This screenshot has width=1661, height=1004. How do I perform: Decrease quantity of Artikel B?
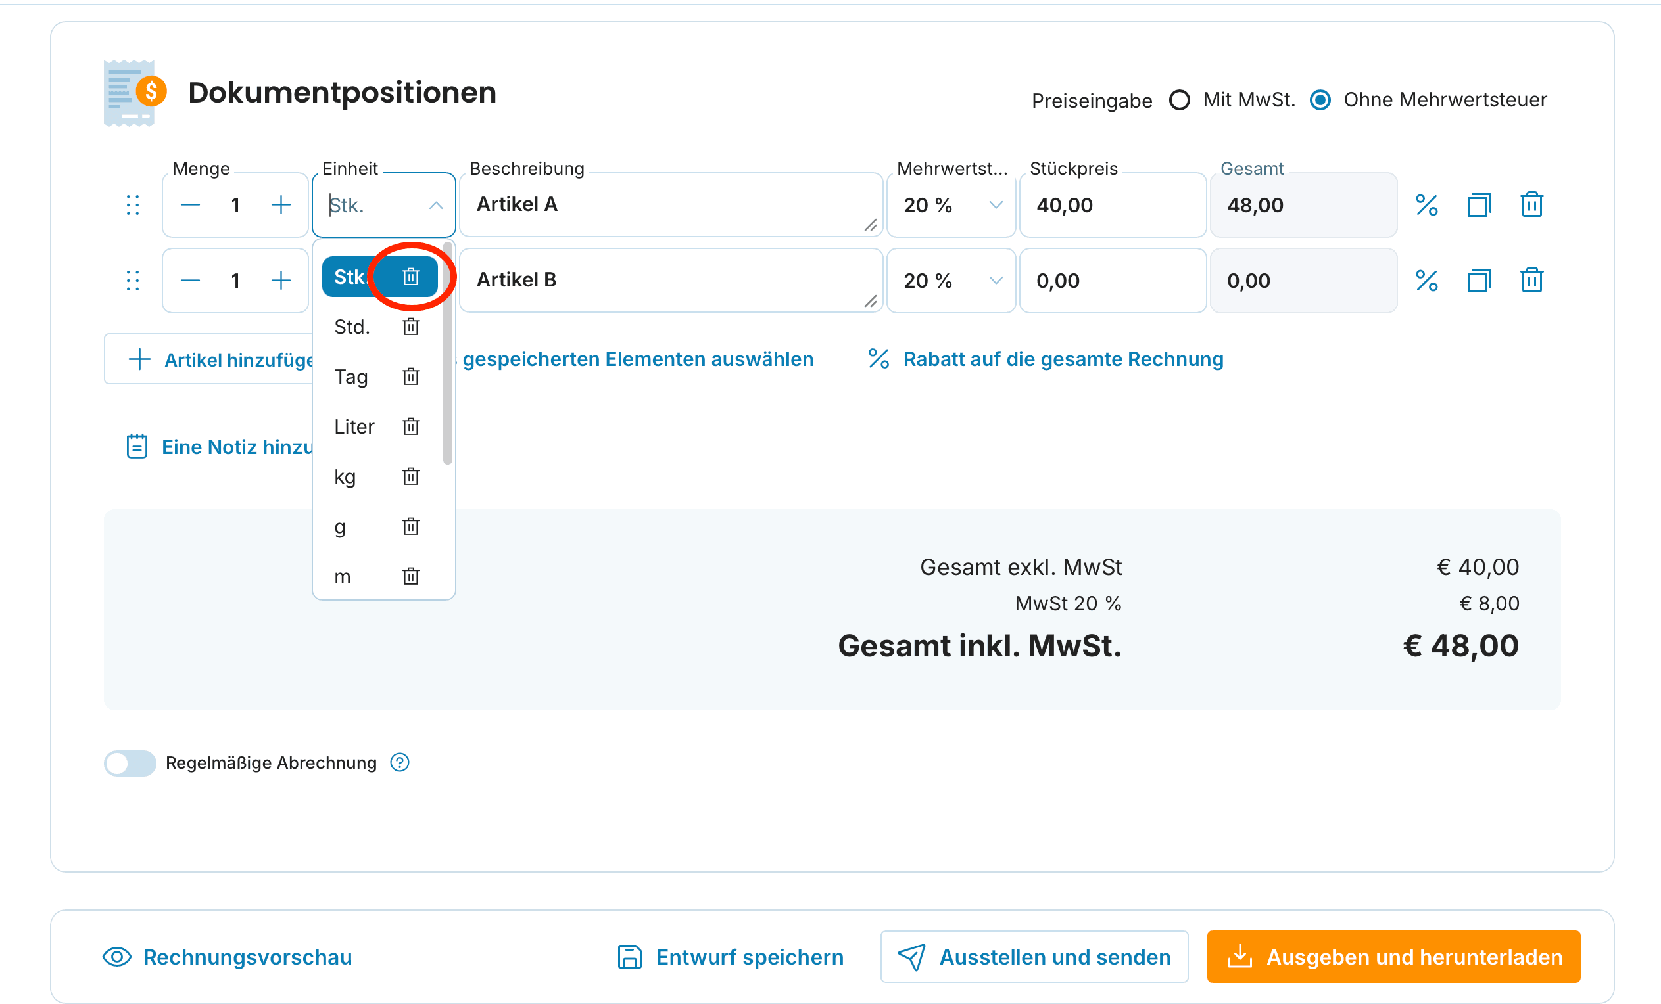[x=190, y=281]
